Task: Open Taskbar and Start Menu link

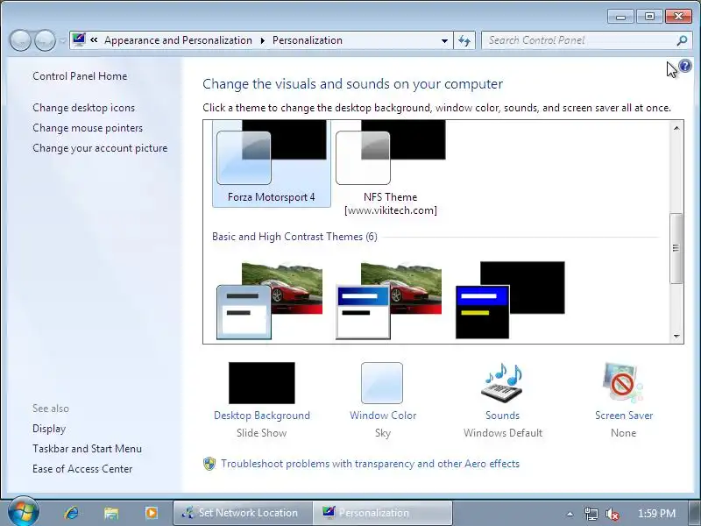Action: (x=87, y=449)
